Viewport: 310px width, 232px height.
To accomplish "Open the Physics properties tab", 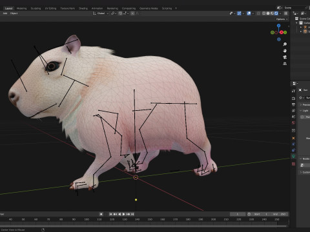I will pos(293,144).
